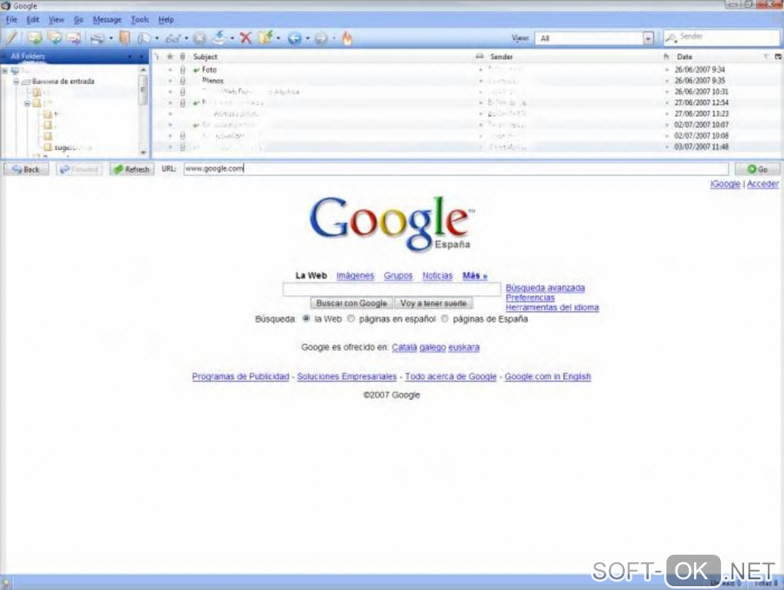The width and height of the screenshot is (784, 590).
Task: Select the 'páginas de España' radio button
Action: click(444, 319)
